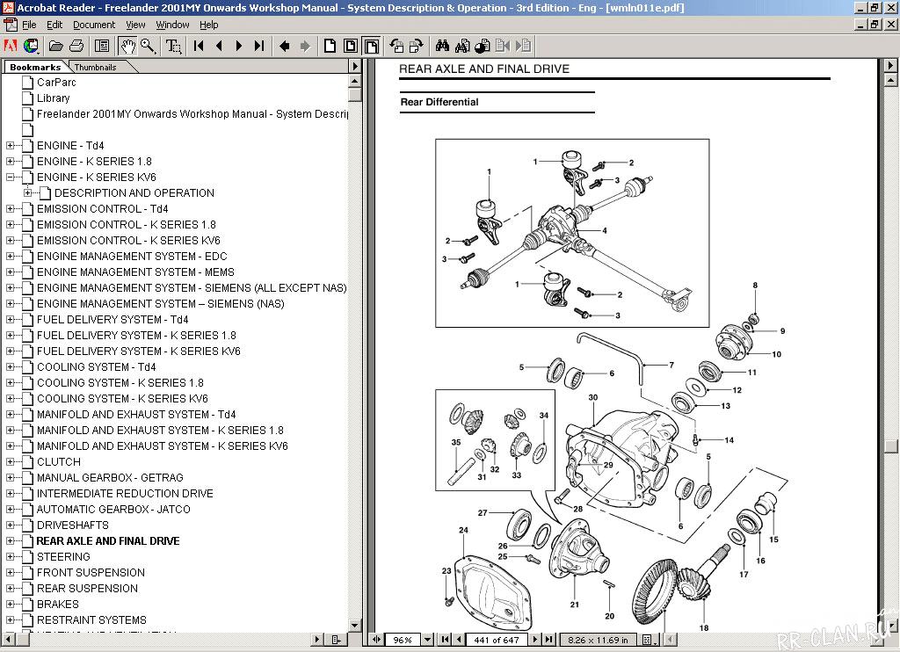
Task: Collapse the ENGINE - K SERIES KV6 bookmark
Action: [x=8, y=177]
